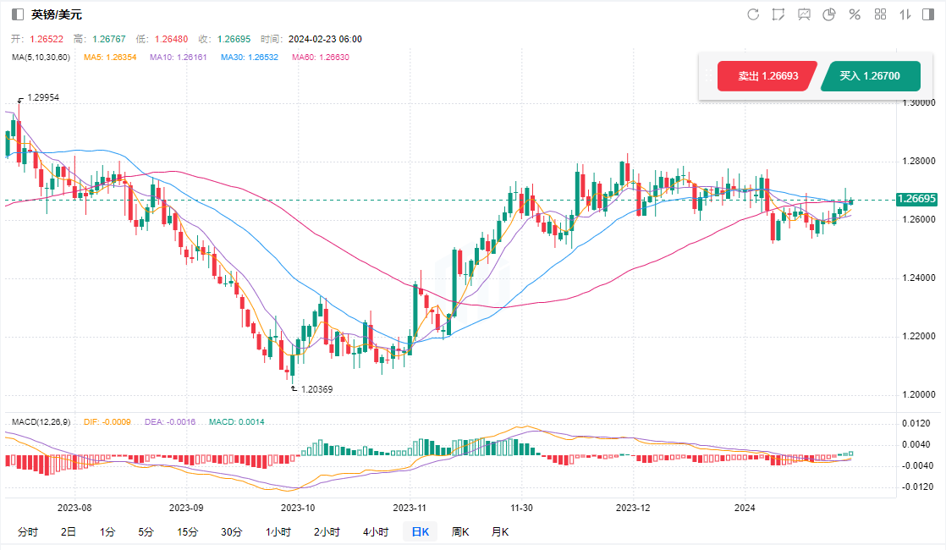This screenshot has height=550, width=946.
Task: Click the current price tag 1.26695 on axis
Action: (919, 201)
